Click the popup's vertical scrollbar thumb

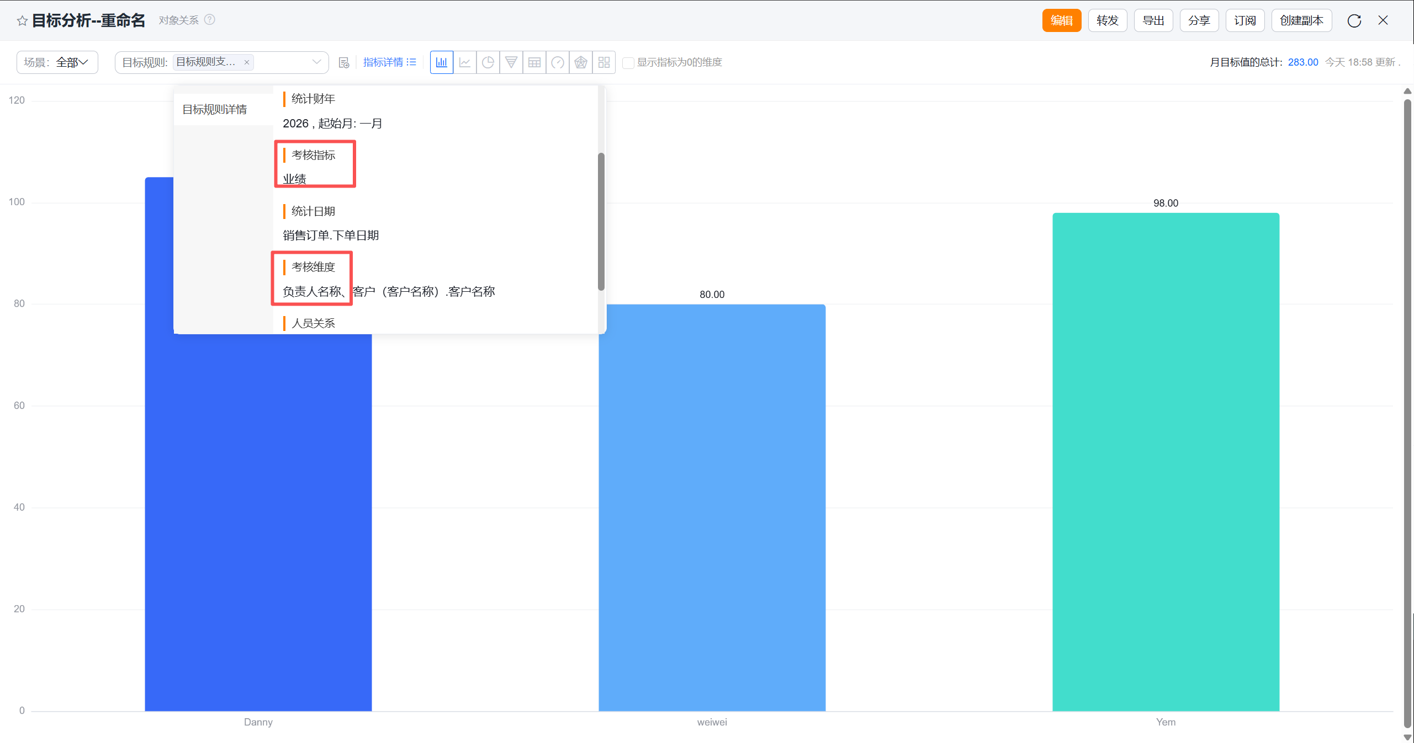pos(601,221)
